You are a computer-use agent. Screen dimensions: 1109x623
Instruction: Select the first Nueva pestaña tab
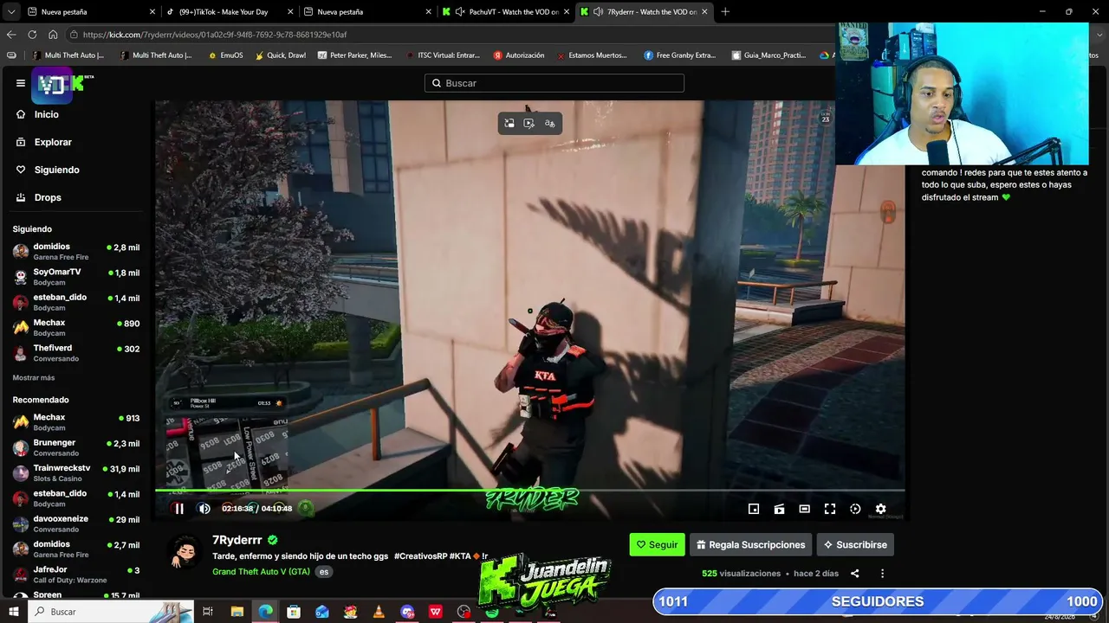(90, 12)
